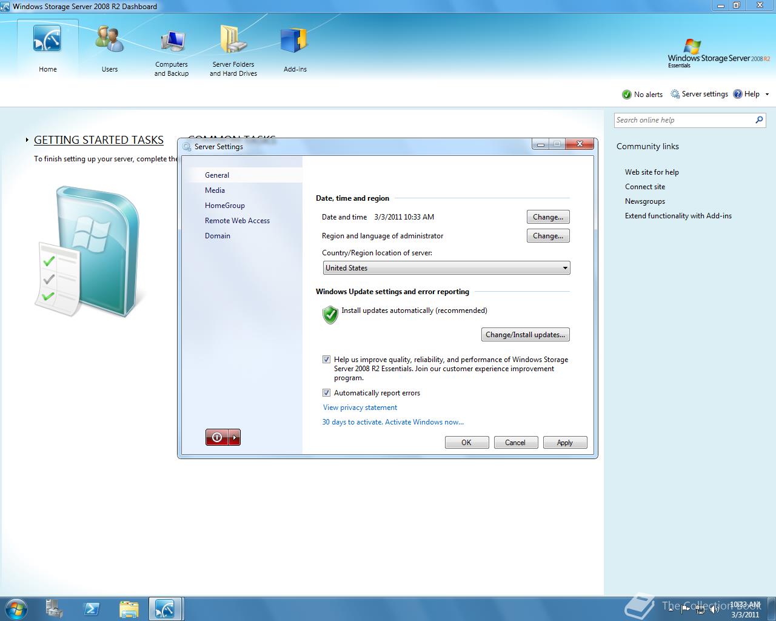
Task: Click the green shield update status icon
Action: [330, 315]
